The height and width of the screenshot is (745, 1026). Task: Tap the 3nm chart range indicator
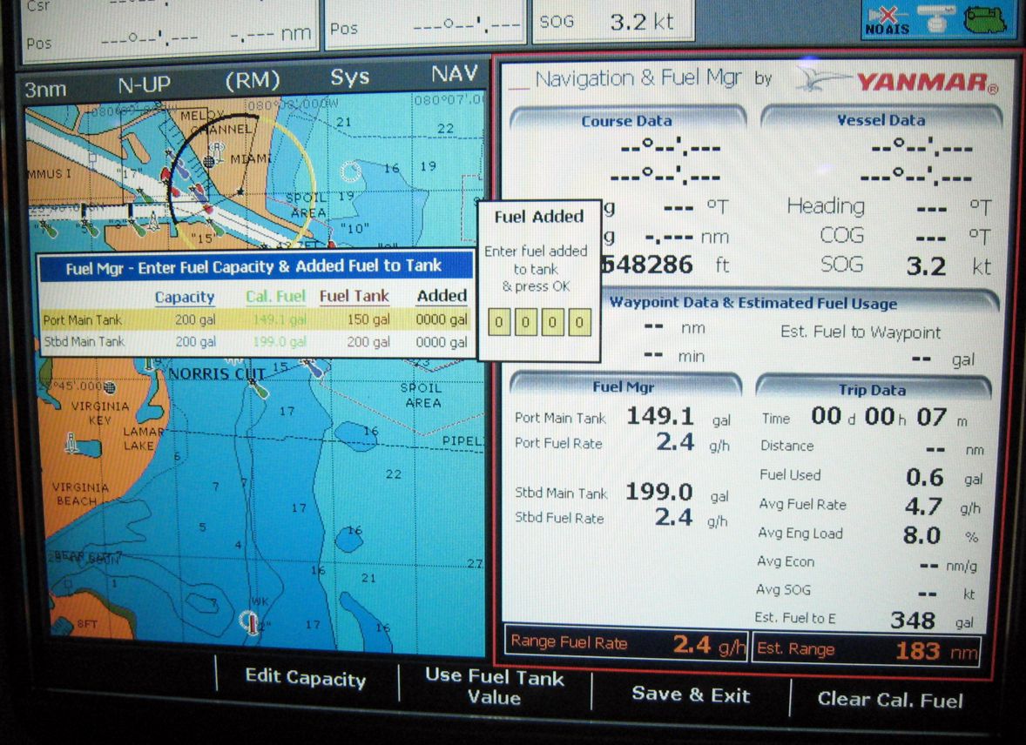pyautogui.click(x=45, y=89)
